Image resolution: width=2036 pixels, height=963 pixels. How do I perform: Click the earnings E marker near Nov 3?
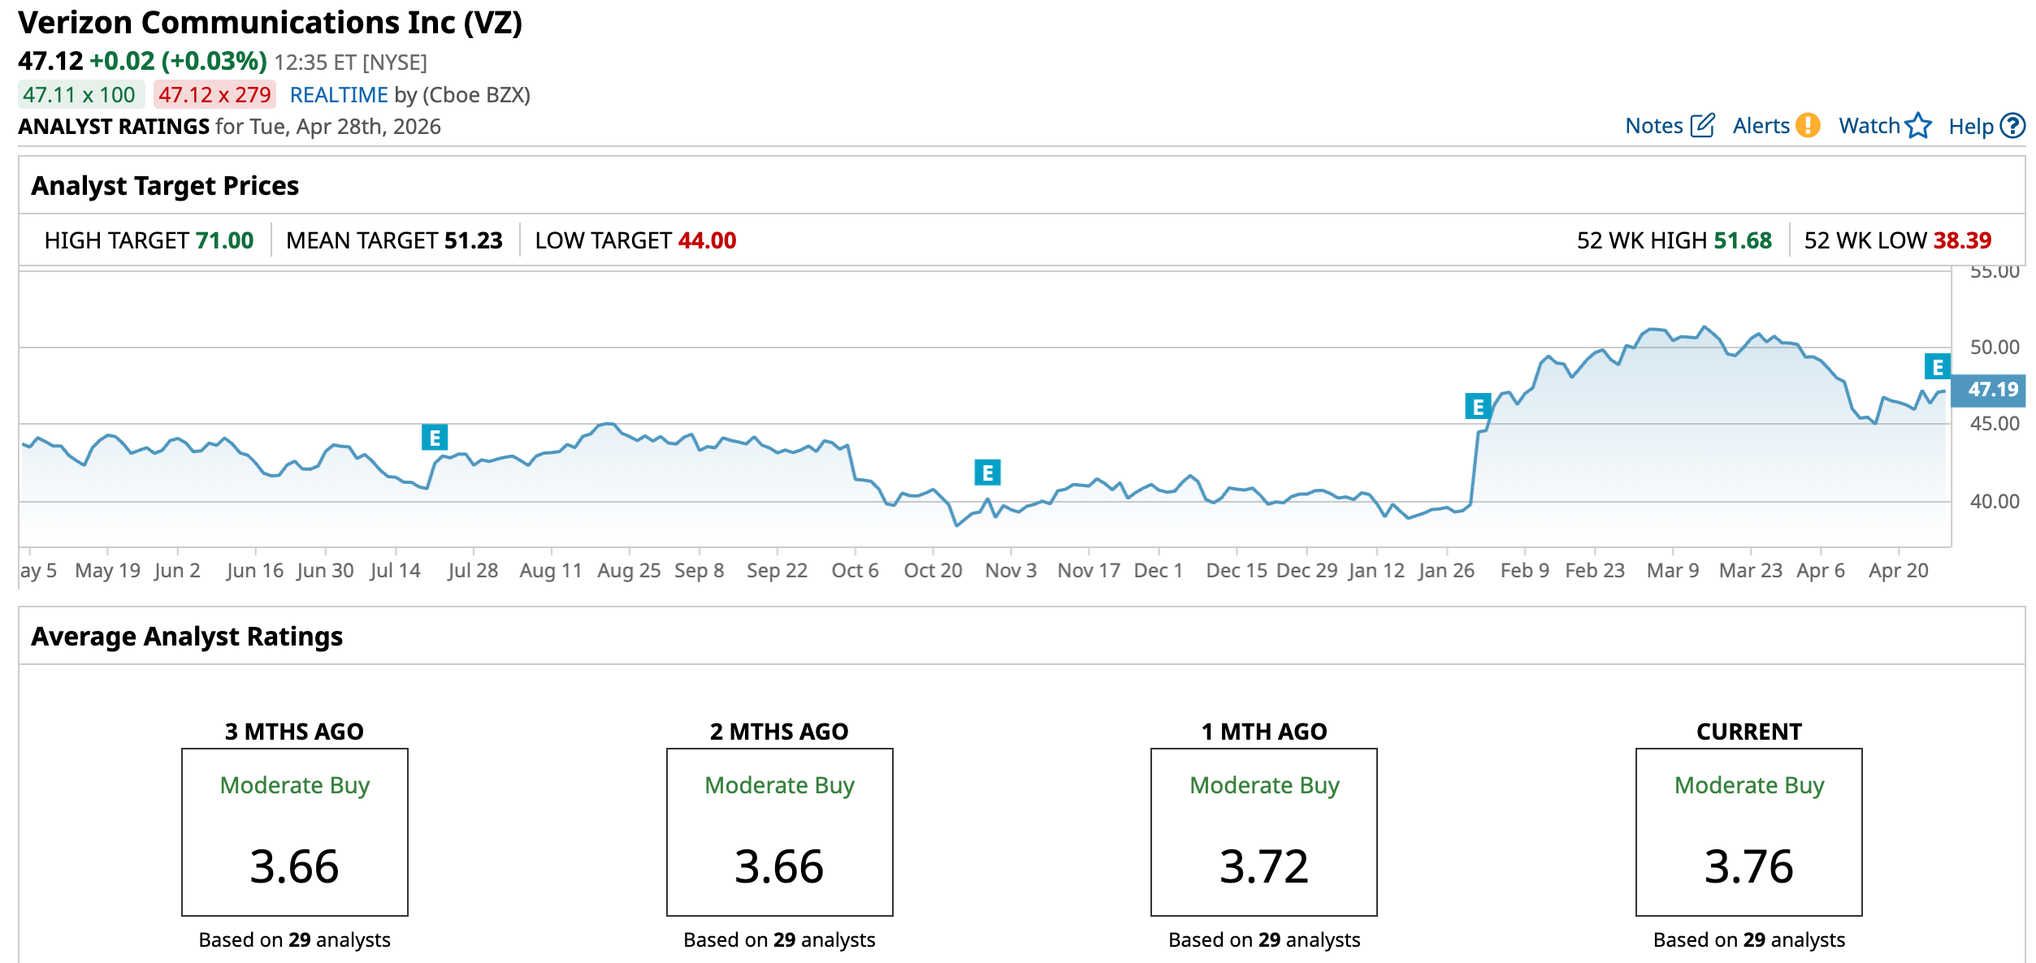click(987, 472)
